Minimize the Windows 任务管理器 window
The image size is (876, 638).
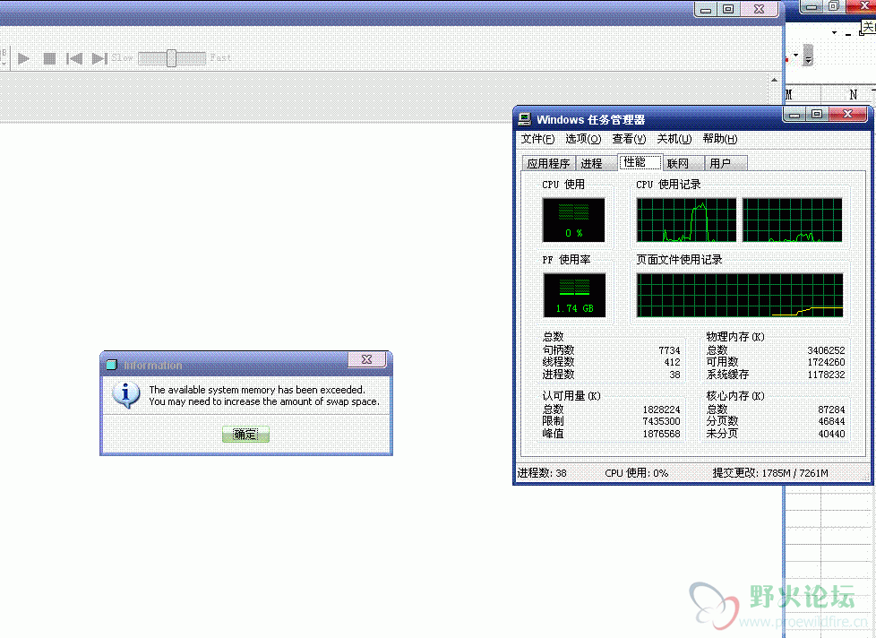pyautogui.click(x=794, y=114)
